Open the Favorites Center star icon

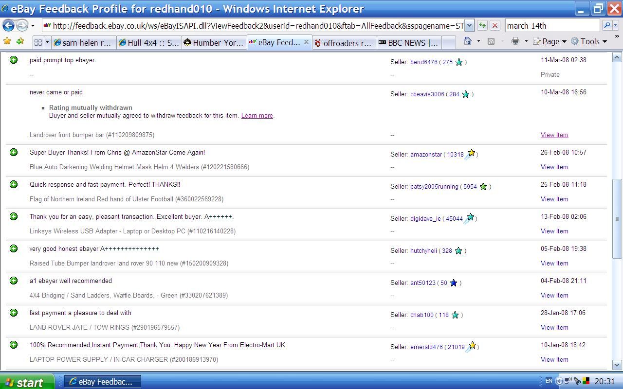pos(7,42)
